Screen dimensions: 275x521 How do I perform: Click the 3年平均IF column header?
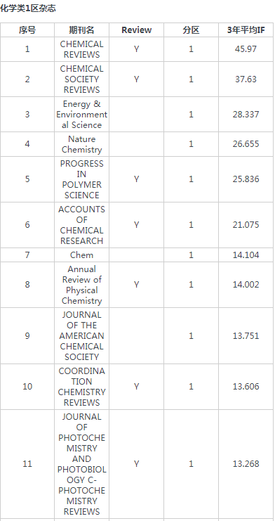tap(246, 30)
